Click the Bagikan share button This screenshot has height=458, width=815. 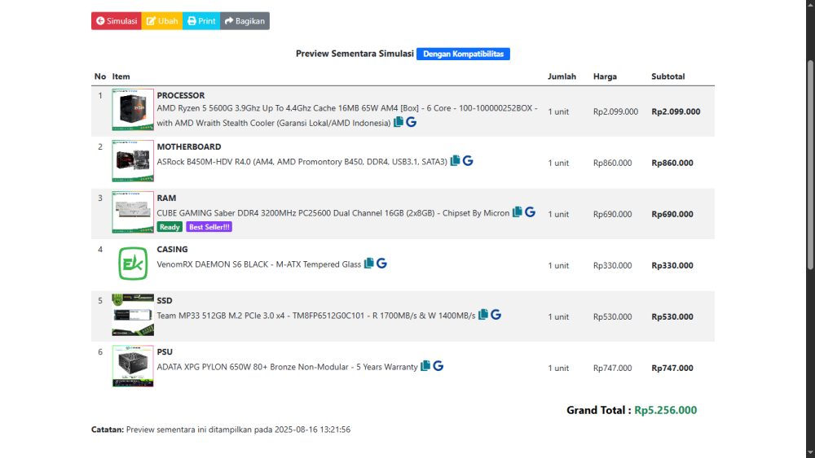244,21
